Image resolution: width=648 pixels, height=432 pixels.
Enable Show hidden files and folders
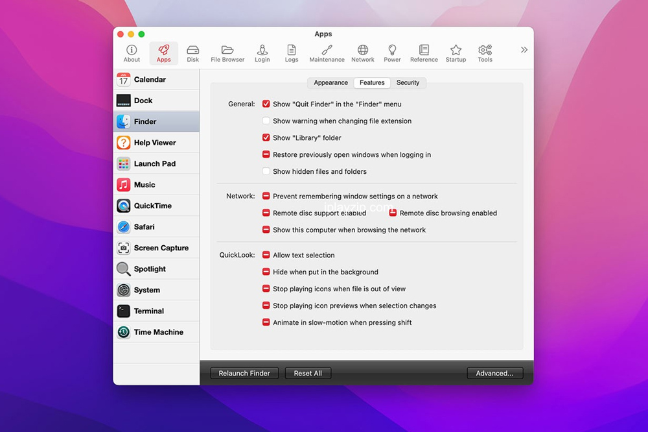point(266,171)
